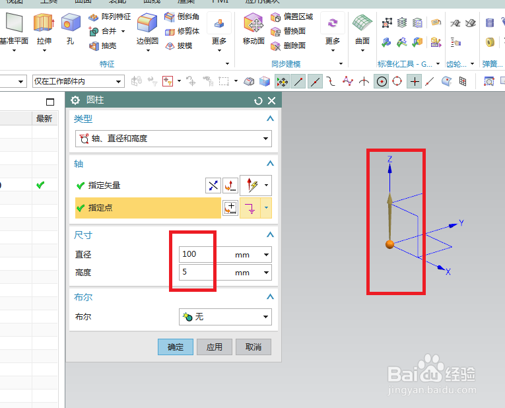505x408 pixels.
Task: Click the Cancel (取消) button
Action: [253, 347]
